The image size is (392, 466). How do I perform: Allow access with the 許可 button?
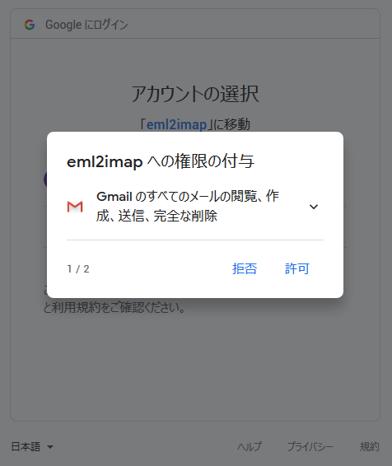297,268
